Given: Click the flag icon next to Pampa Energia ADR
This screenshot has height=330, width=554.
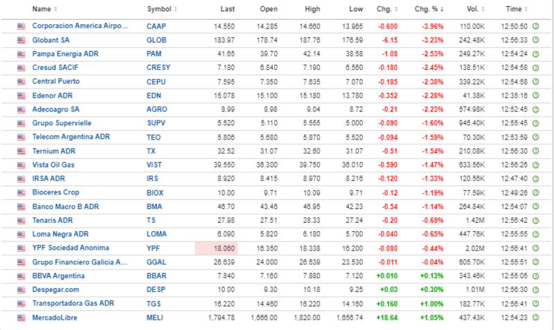Looking at the screenshot, I should click(21, 53).
